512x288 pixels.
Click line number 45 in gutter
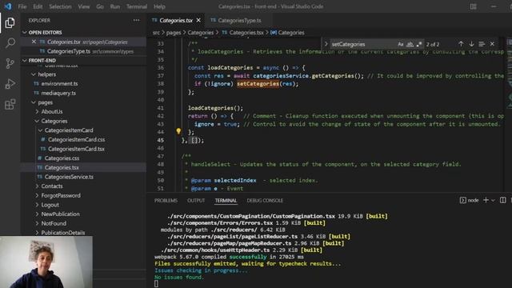[x=160, y=140]
